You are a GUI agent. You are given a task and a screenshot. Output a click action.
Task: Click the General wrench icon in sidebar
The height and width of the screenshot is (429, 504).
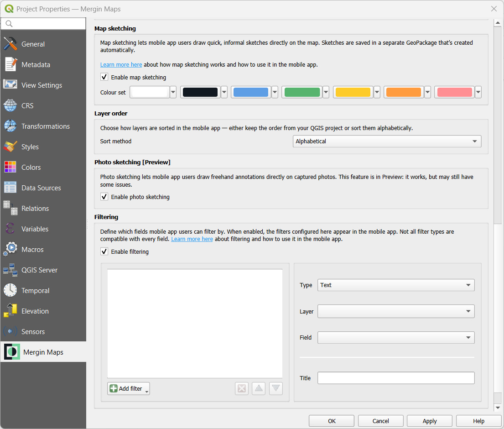pos(10,44)
